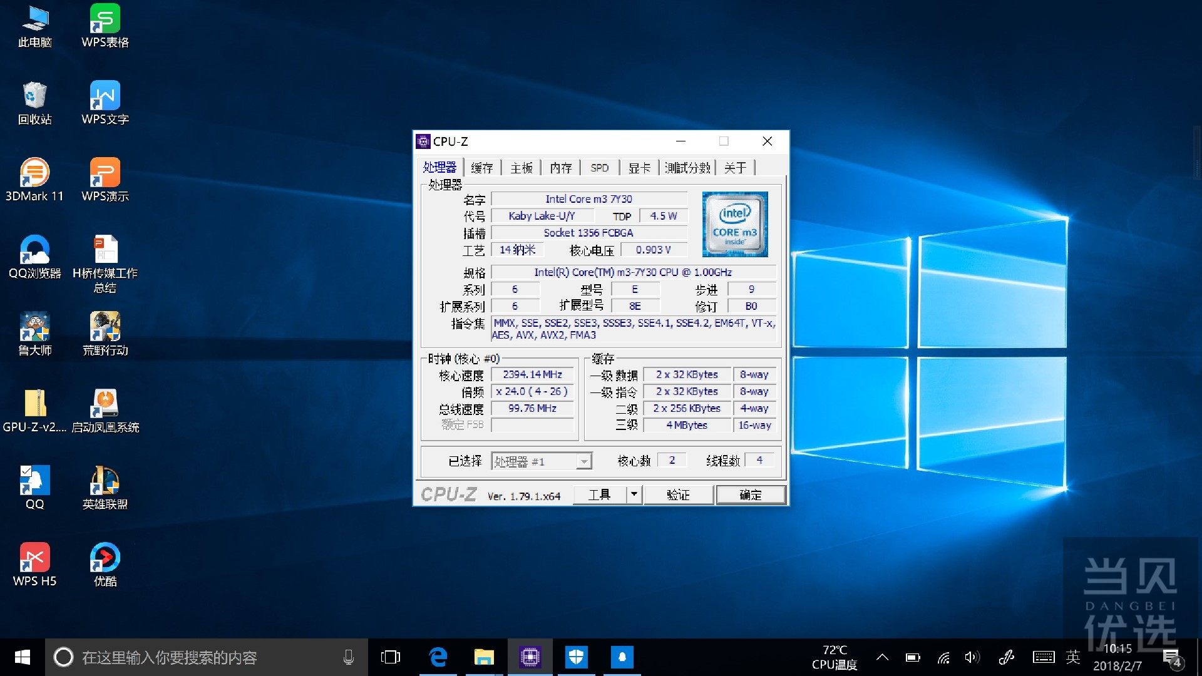This screenshot has height=676, width=1202.
Task: Open 启动凤凰系统 desktop shortcut
Action: coord(105,411)
